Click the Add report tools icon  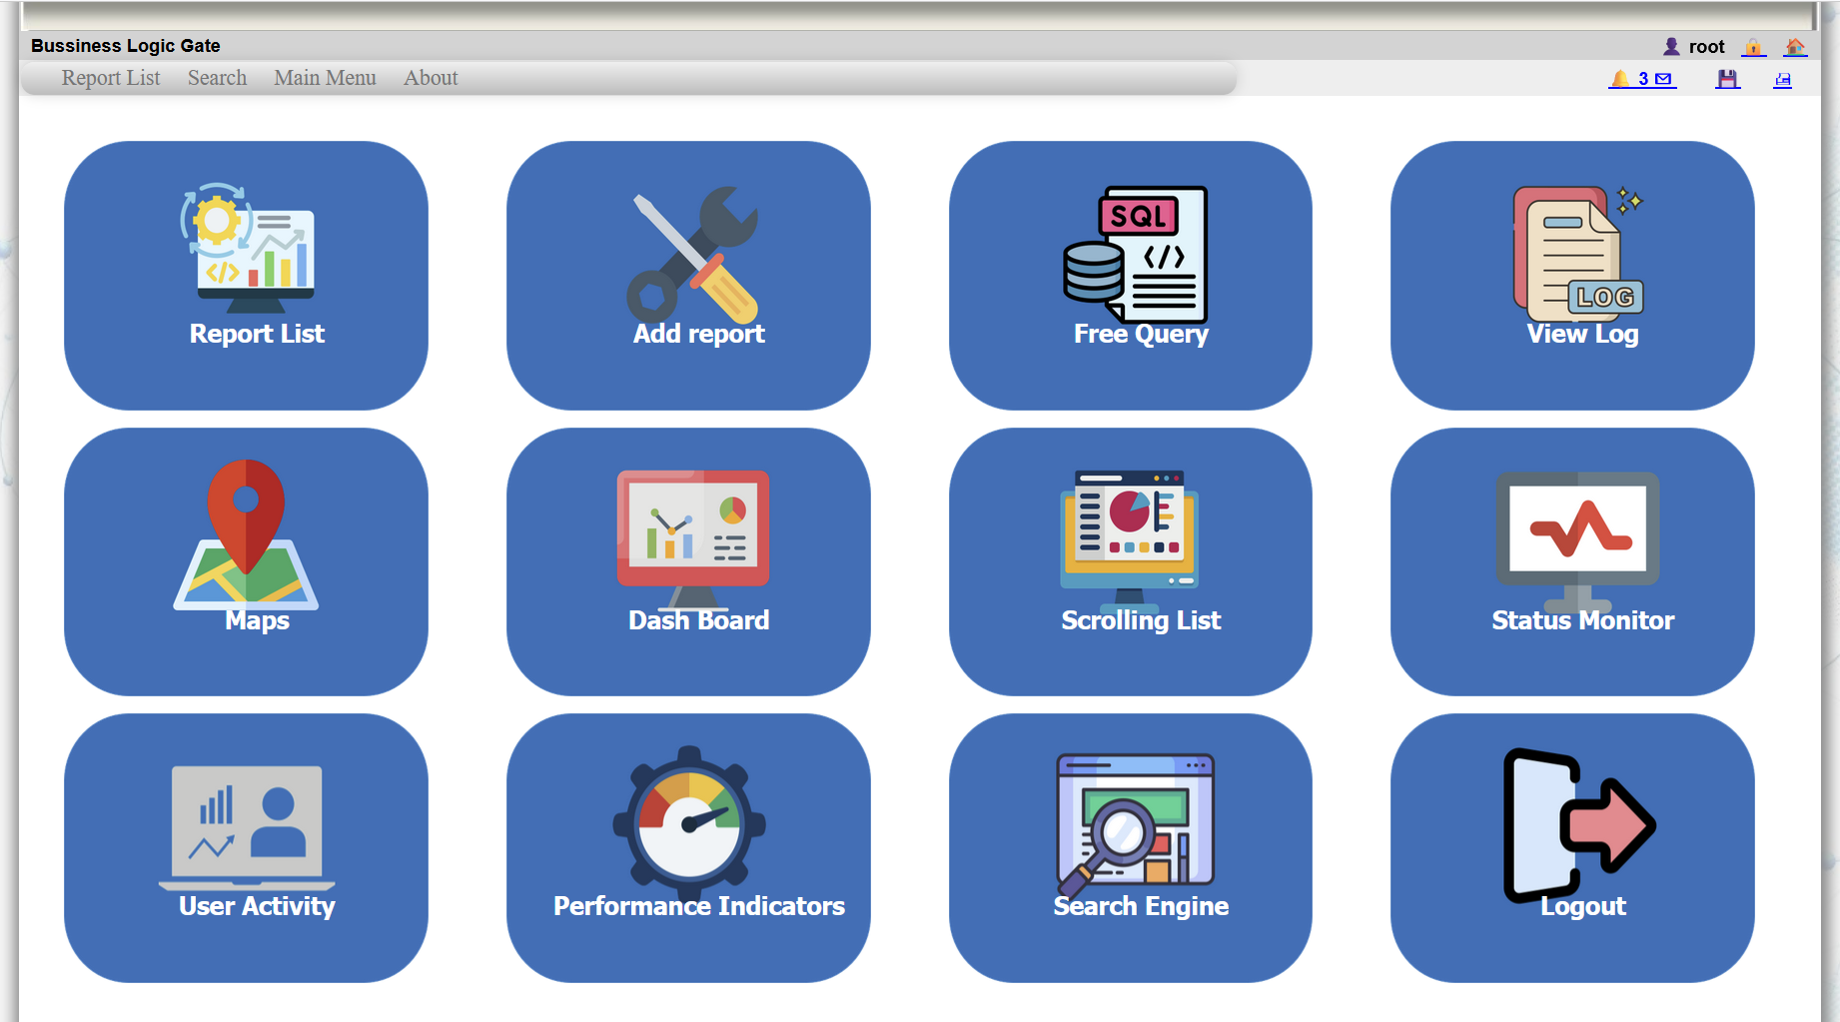coord(693,255)
